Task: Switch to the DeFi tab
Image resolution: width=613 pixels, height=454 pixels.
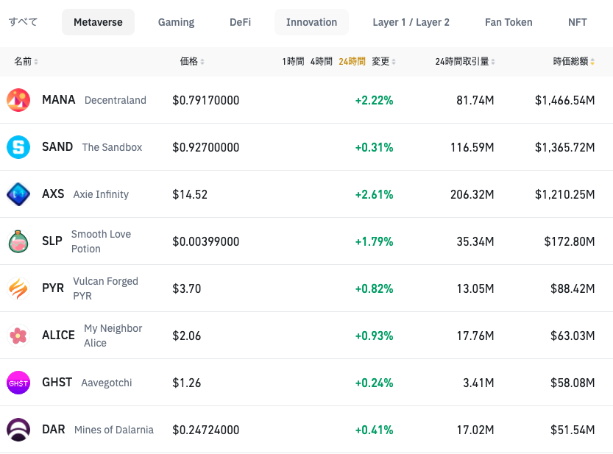Action: (240, 22)
